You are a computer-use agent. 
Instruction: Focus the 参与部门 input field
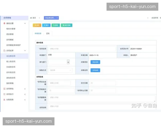tap(58, 62)
